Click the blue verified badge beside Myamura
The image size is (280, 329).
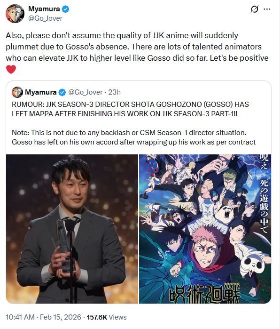[65, 9]
